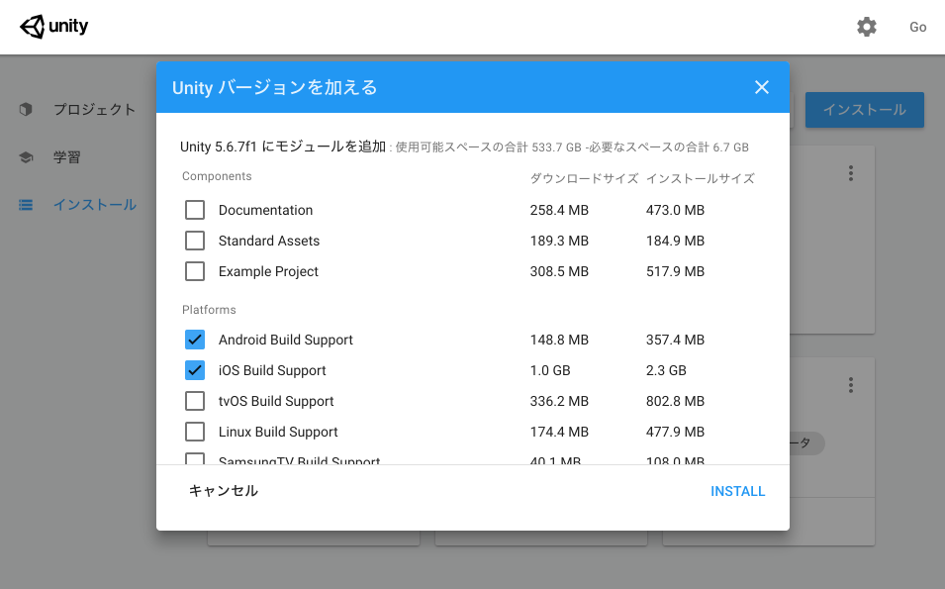This screenshot has height=589, width=945.
Task: Click the Standard Assets label
Action: [269, 241]
